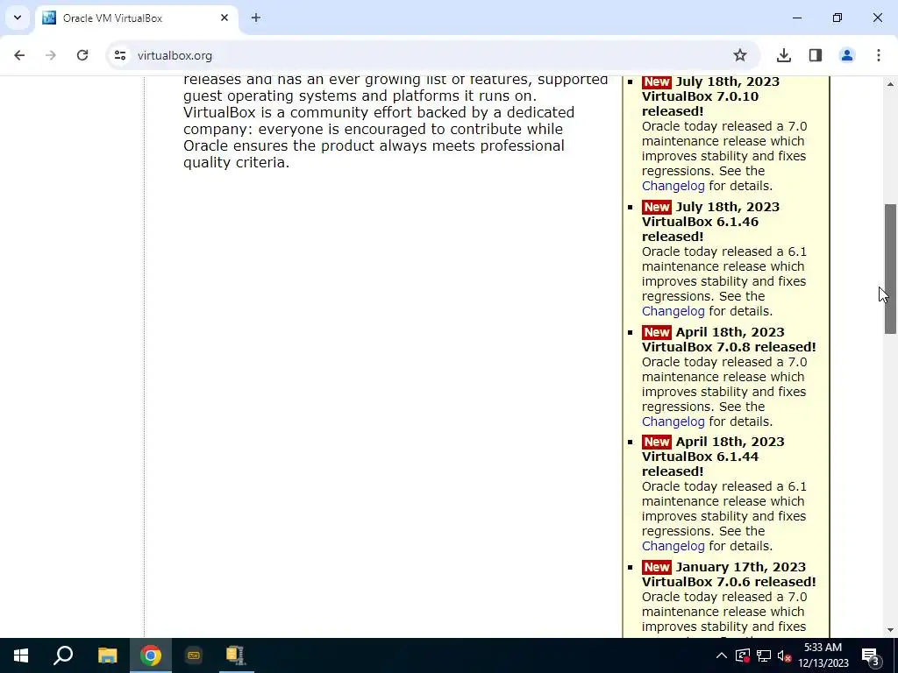Select headline 'VirtualBox 7.0.6 released!'

(729, 582)
